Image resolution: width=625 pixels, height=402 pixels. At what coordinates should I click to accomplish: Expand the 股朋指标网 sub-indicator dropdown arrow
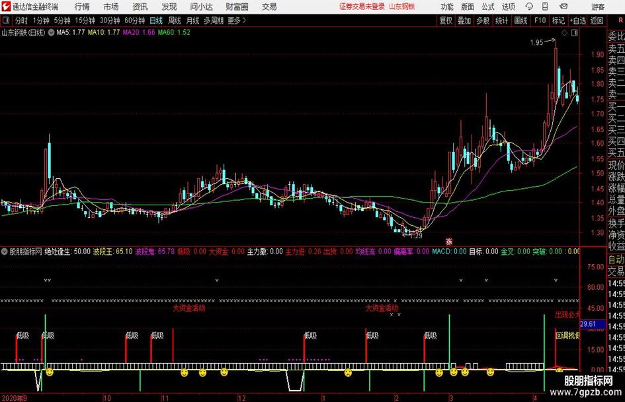point(5,251)
